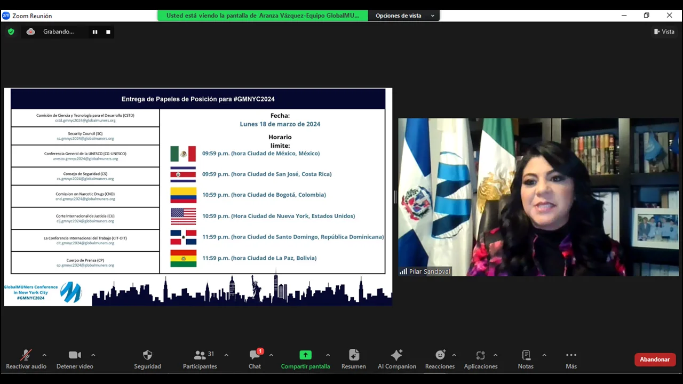Toggle Detener video camera
The height and width of the screenshot is (384, 683).
[75, 356]
